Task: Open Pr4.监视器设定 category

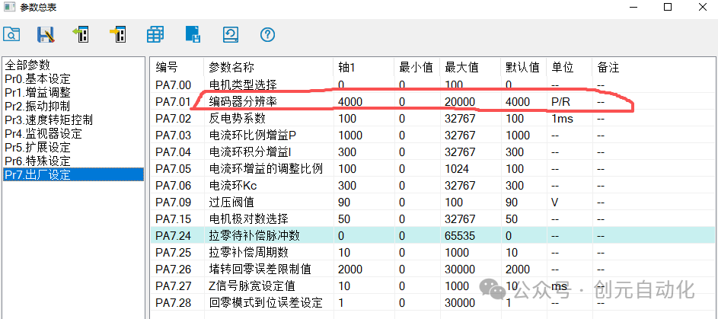Action: click(x=43, y=134)
